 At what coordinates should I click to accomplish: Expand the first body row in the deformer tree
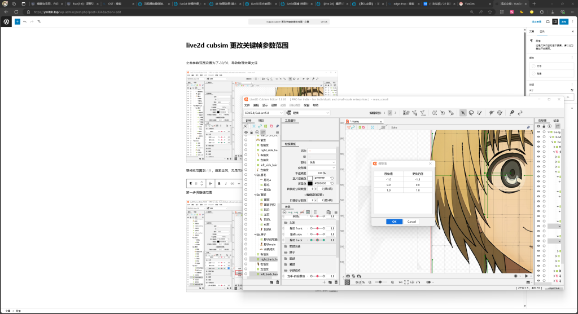coord(549,132)
